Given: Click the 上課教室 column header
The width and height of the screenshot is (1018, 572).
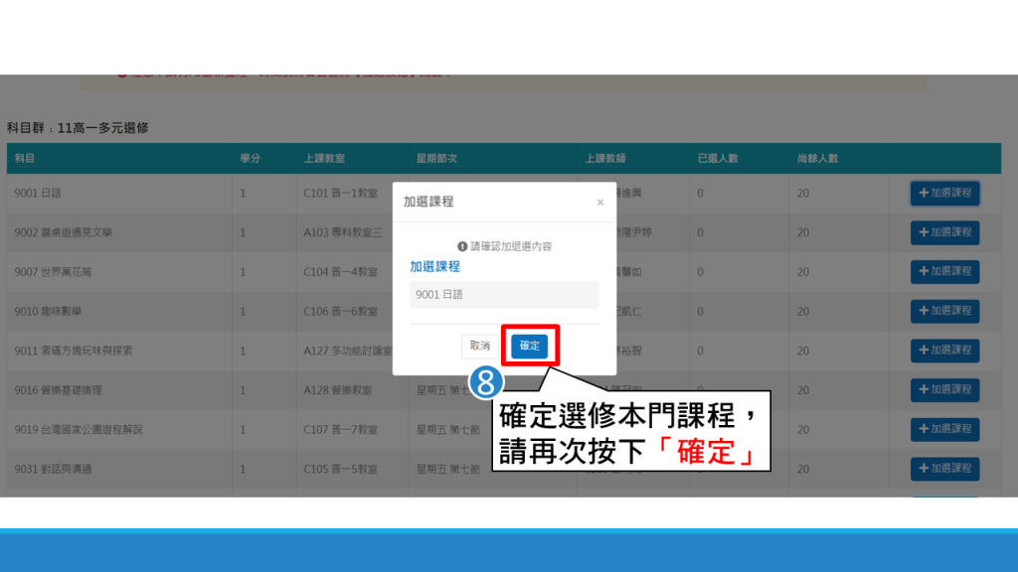Looking at the screenshot, I should [324, 159].
